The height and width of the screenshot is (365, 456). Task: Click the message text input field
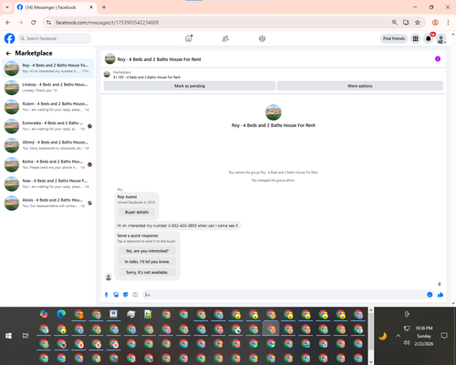[x=285, y=295]
